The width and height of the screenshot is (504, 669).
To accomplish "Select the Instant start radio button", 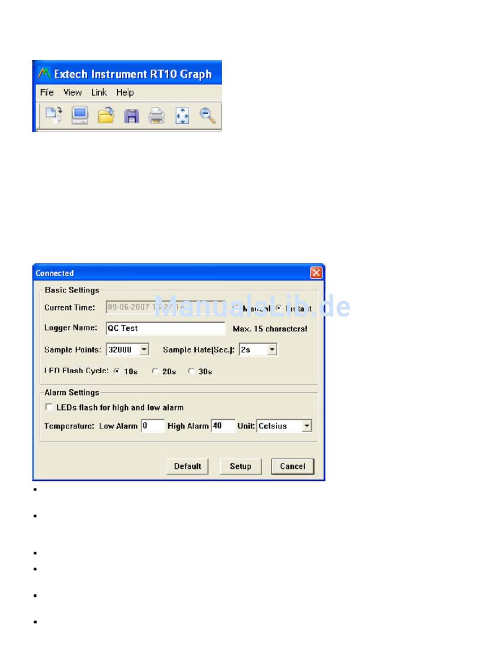I will coord(279,308).
